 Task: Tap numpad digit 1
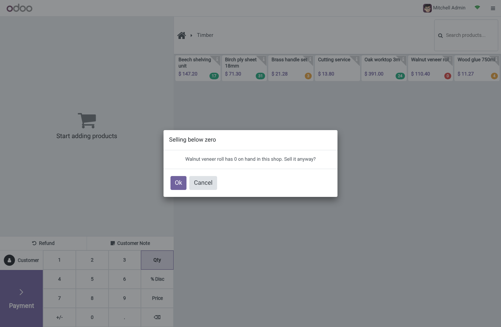tap(59, 260)
